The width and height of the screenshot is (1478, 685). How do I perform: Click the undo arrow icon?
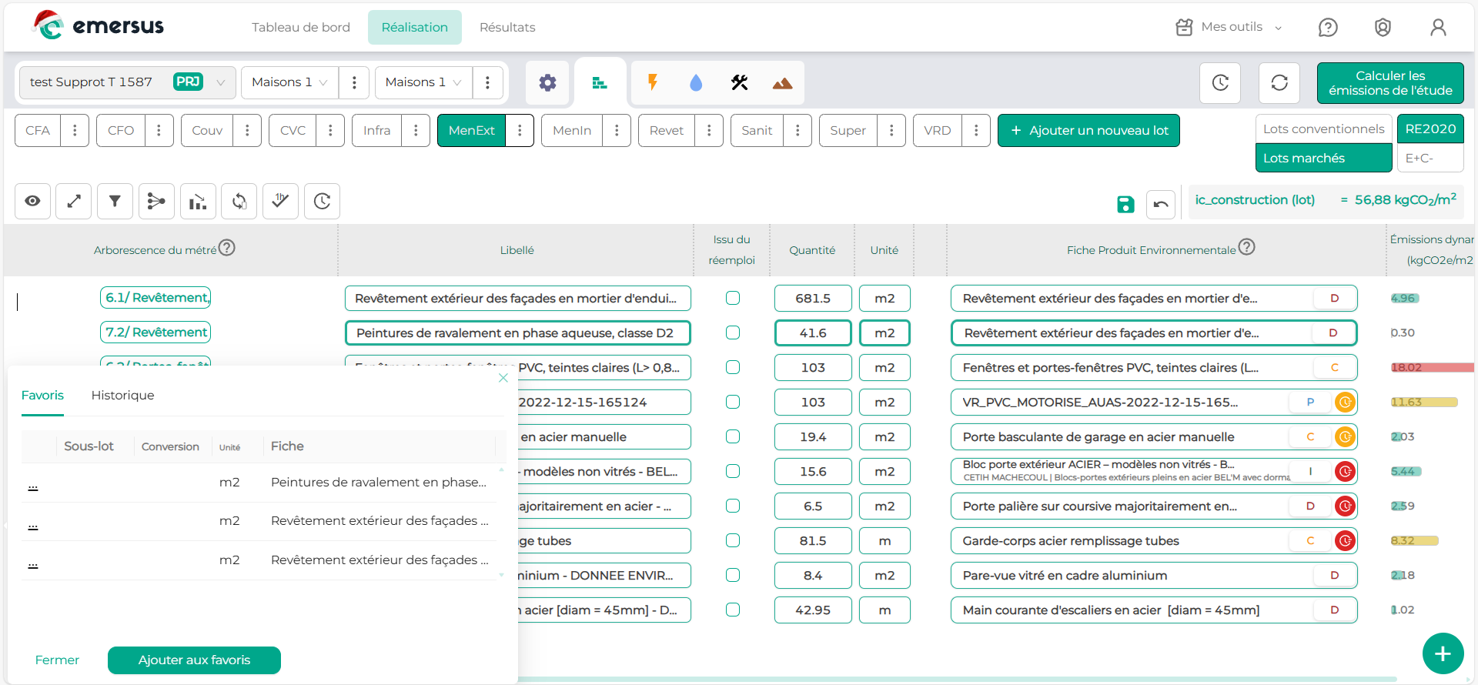[1161, 204]
